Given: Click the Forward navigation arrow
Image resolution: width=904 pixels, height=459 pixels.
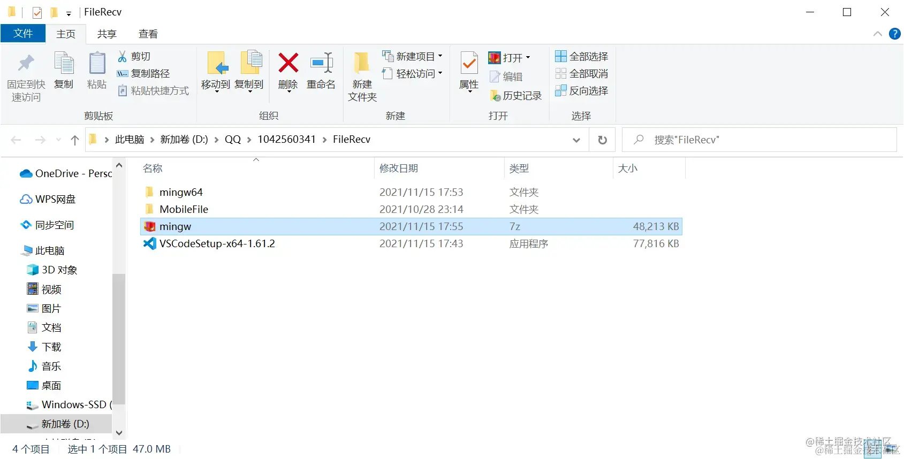Looking at the screenshot, I should tap(40, 140).
